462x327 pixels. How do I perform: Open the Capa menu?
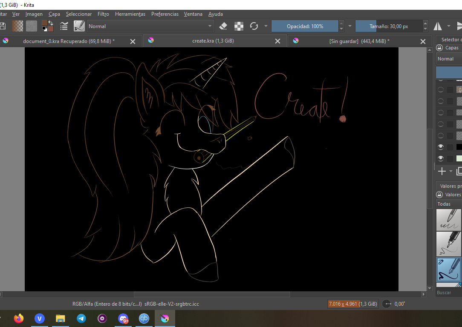point(54,14)
